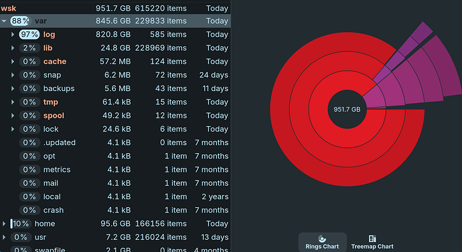Viewport: 462px width, 252px height.
Task: Click the 2 % usage bar for lib
Action: click(29, 48)
